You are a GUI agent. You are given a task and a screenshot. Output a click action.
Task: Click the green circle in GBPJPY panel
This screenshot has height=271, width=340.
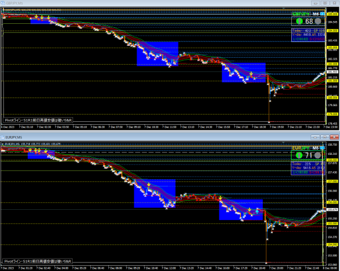point(299,21)
